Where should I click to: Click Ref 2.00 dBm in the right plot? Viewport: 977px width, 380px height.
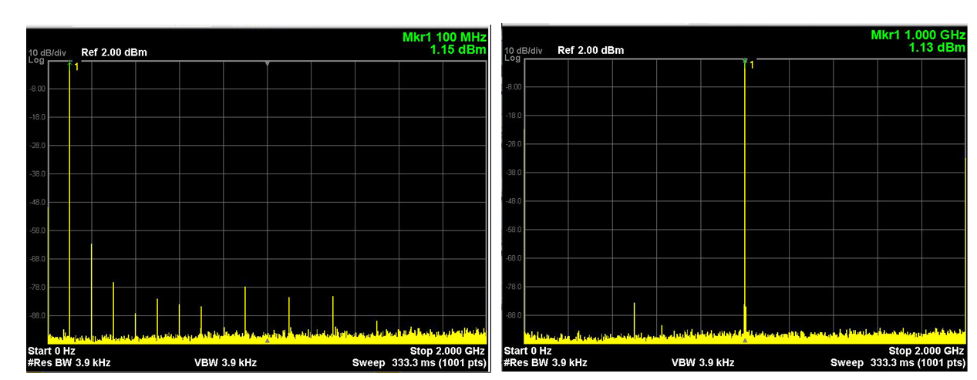(x=591, y=50)
